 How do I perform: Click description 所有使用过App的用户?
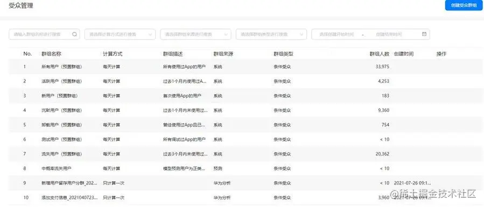184,67
